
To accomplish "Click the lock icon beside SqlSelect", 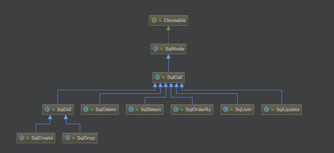I will (x=137, y=110).
